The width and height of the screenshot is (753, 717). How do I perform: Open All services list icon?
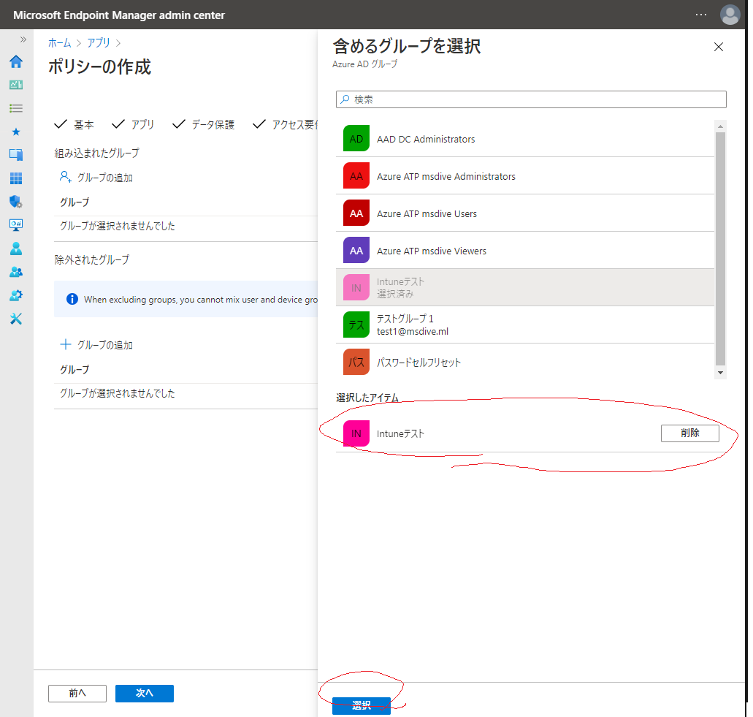(16, 108)
